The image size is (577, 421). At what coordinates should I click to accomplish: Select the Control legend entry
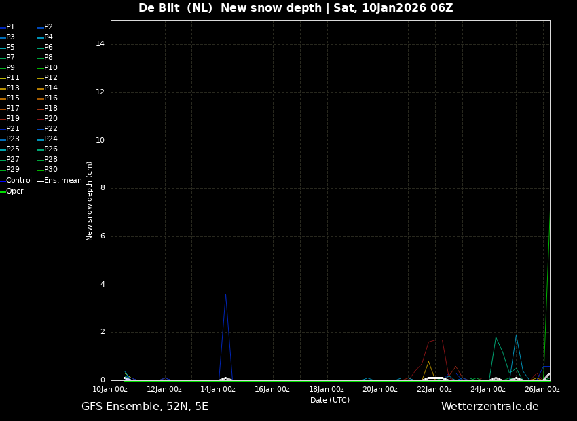(x=18, y=181)
